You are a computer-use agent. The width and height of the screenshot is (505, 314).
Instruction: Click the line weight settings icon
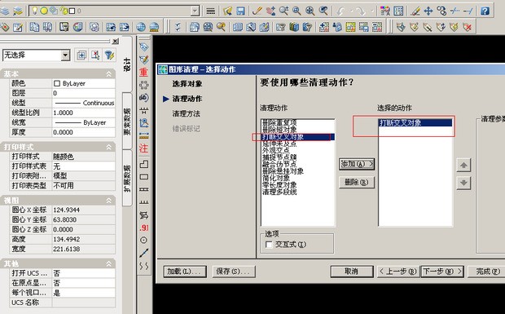click(x=211, y=11)
